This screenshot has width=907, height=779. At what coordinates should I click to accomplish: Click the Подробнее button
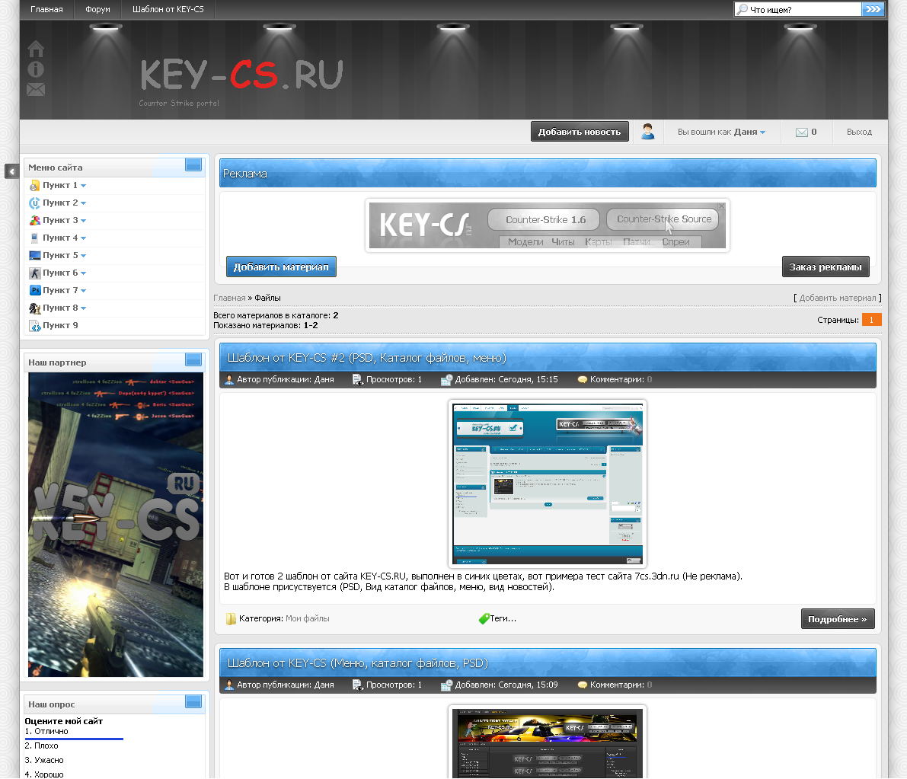click(x=837, y=619)
